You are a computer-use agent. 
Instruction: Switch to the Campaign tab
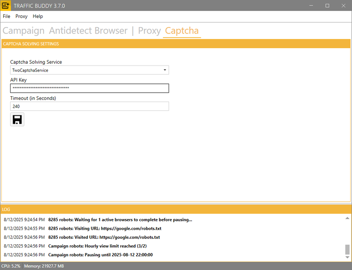(24, 31)
